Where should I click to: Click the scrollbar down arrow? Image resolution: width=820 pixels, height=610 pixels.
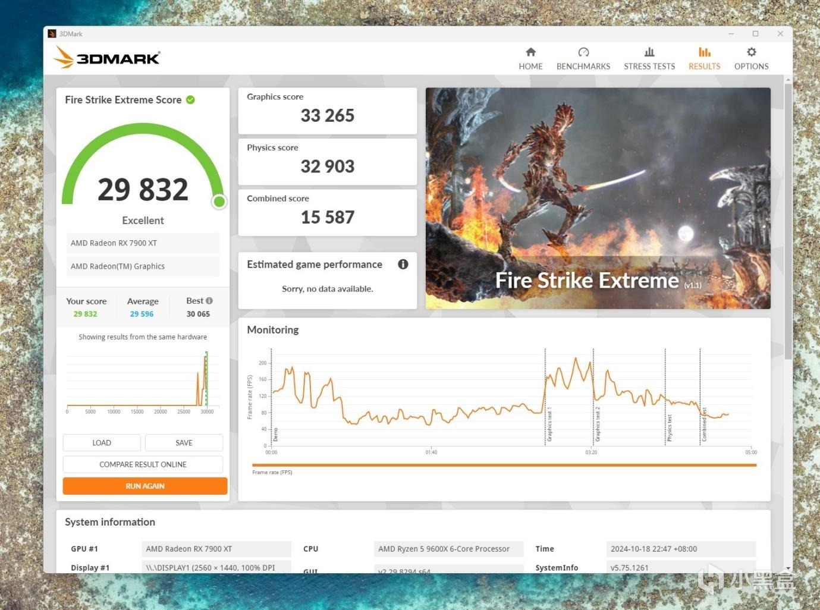click(x=788, y=568)
